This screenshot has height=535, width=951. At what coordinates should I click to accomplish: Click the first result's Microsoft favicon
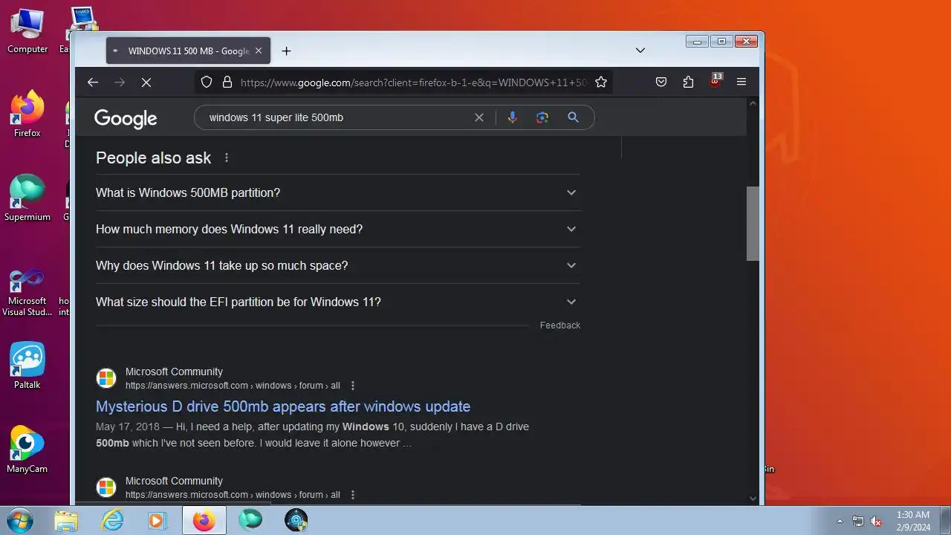(x=106, y=378)
